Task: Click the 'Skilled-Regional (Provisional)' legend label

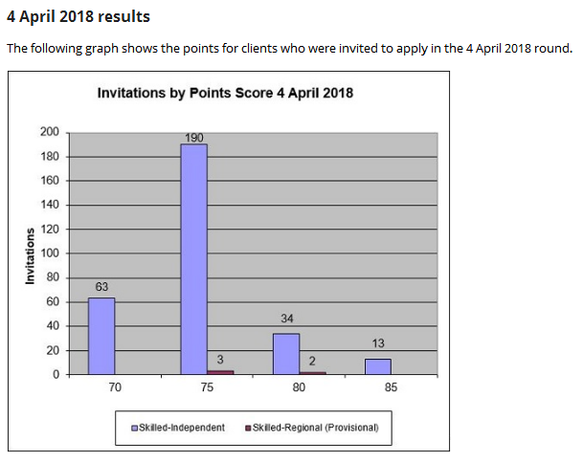Action: [316, 428]
